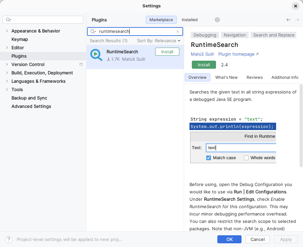Open the What's New tab
This screenshot has width=303, height=247.
tap(226, 77)
